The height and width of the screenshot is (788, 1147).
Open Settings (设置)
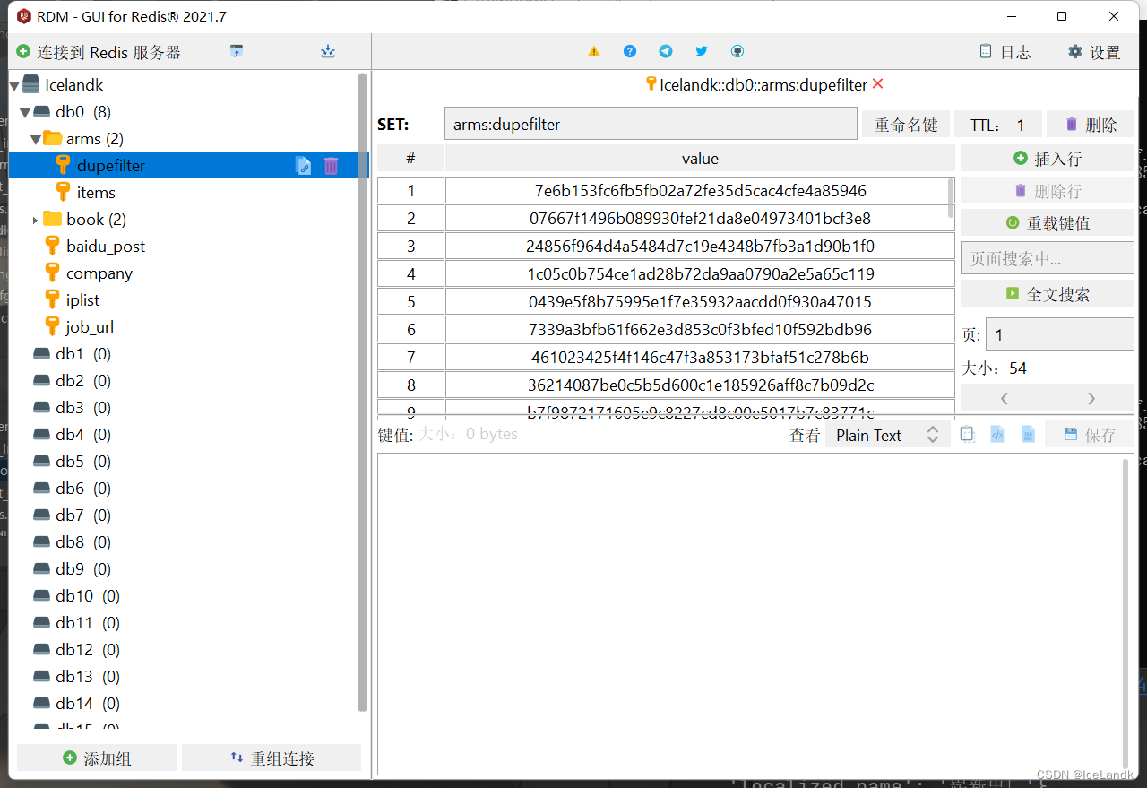[x=1094, y=52]
